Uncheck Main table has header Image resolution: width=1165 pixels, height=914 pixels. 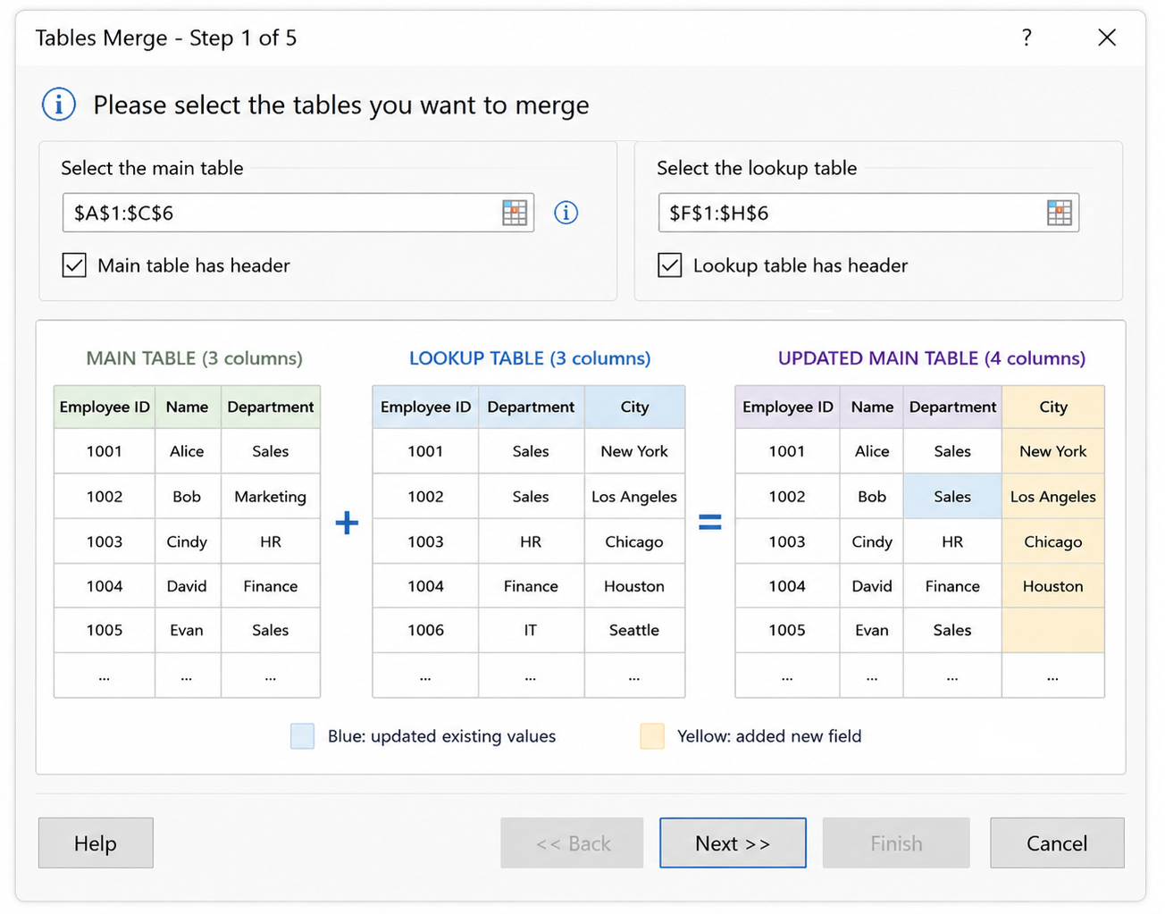coord(74,265)
